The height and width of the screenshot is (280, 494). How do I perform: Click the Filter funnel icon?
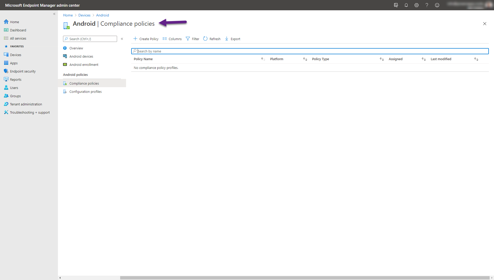pyautogui.click(x=188, y=39)
